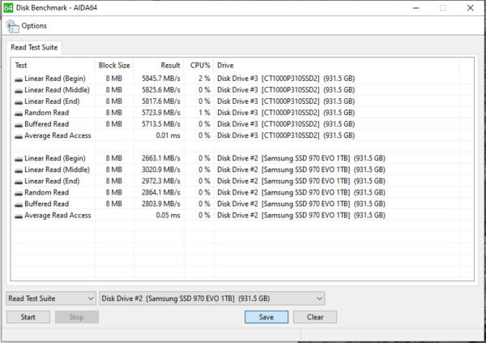Select the 2663.1 MB/s result cell
Viewport: 486px width, 343px height.
pos(161,158)
